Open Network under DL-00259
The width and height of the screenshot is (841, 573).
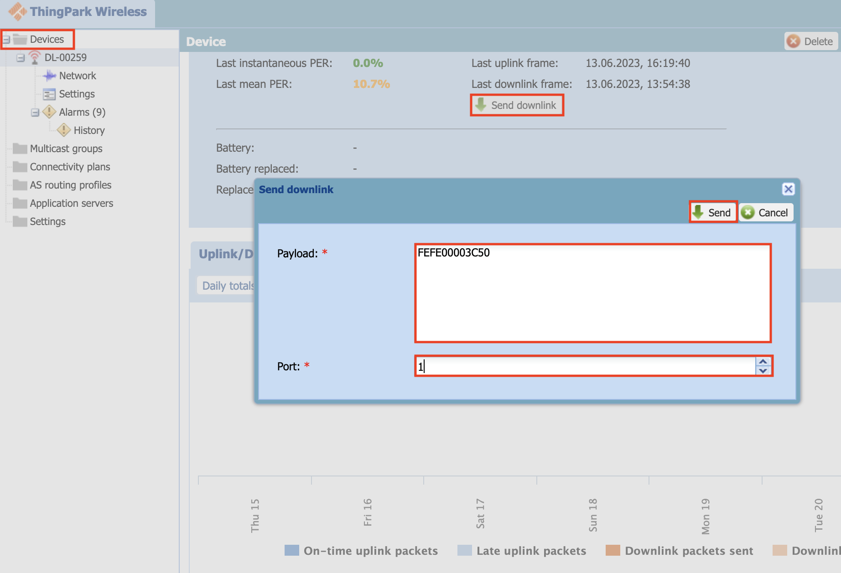[x=78, y=76]
